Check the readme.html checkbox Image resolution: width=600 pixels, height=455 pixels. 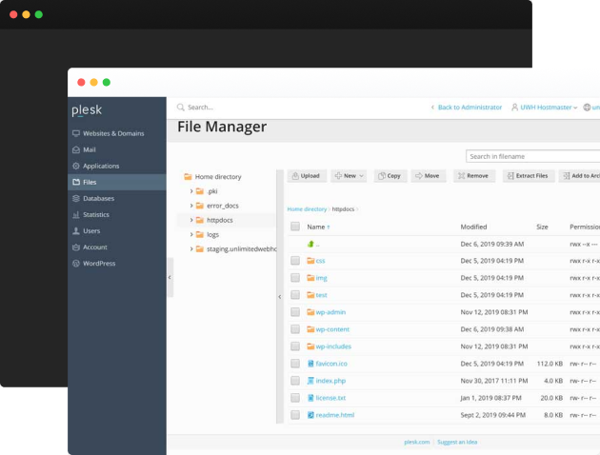point(295,415)
